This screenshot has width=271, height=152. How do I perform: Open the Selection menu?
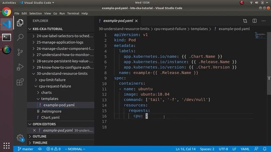coord(36,14)
